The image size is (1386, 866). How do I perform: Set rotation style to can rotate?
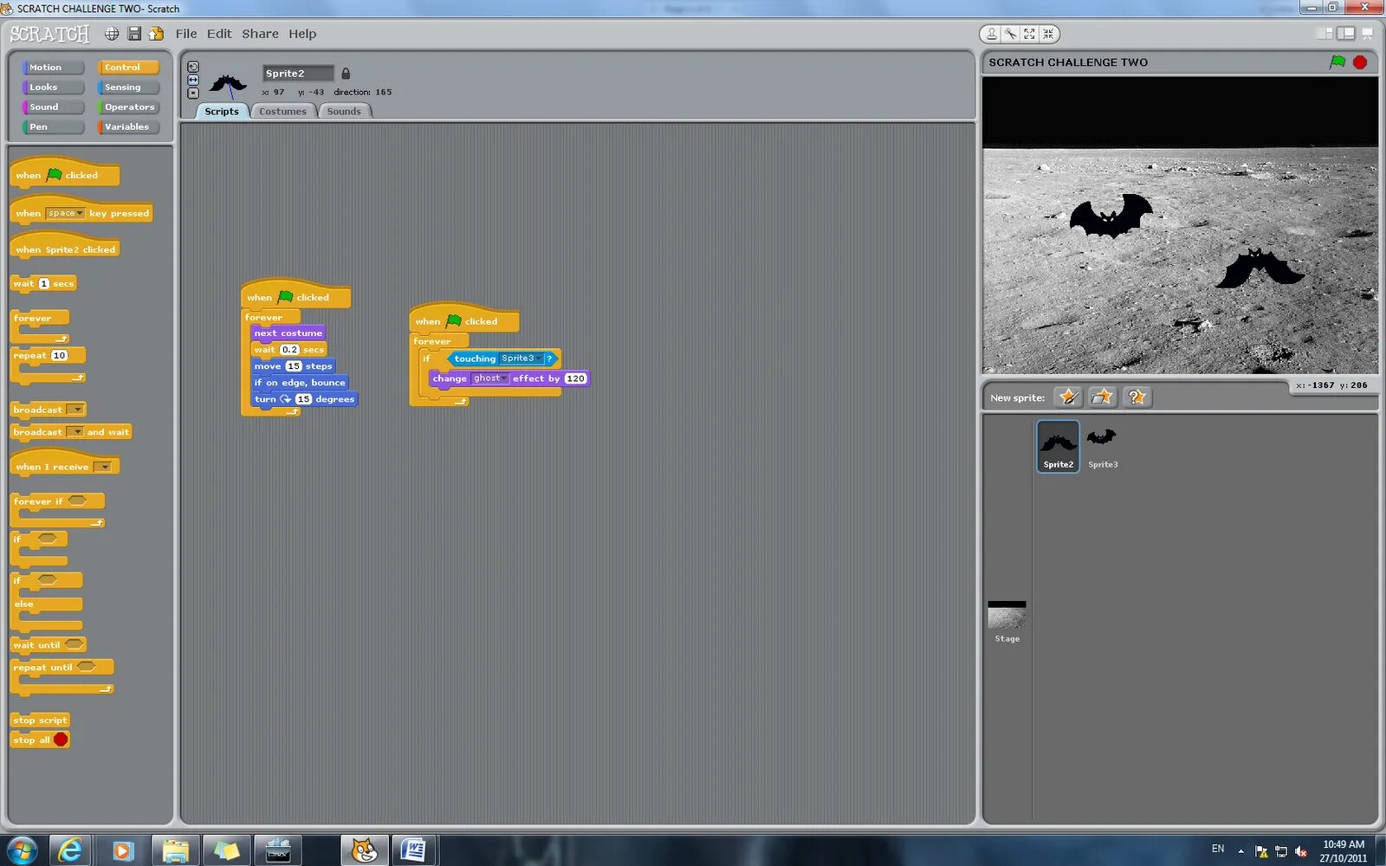point(193,67)
